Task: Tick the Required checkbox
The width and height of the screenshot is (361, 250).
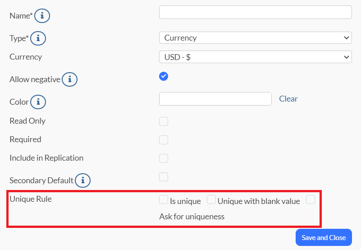Action: pos(164,140)
